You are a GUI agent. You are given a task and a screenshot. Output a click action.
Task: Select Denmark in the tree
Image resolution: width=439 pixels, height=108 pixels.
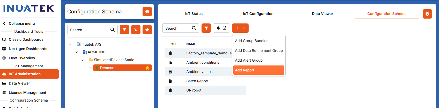122,68
